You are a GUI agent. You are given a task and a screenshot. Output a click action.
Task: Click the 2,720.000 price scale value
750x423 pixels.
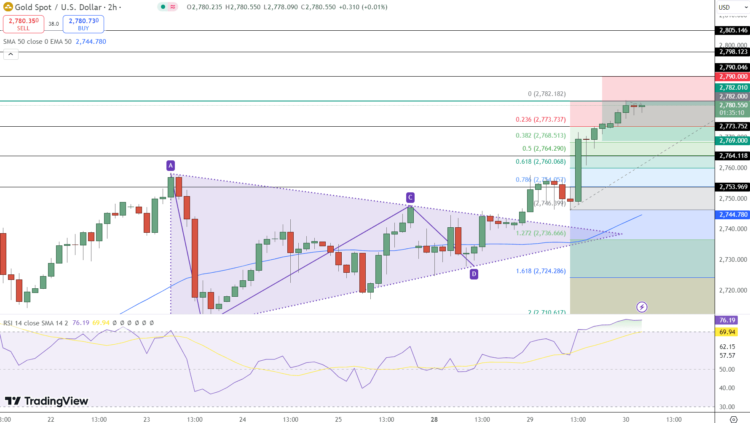coord(733,290)
